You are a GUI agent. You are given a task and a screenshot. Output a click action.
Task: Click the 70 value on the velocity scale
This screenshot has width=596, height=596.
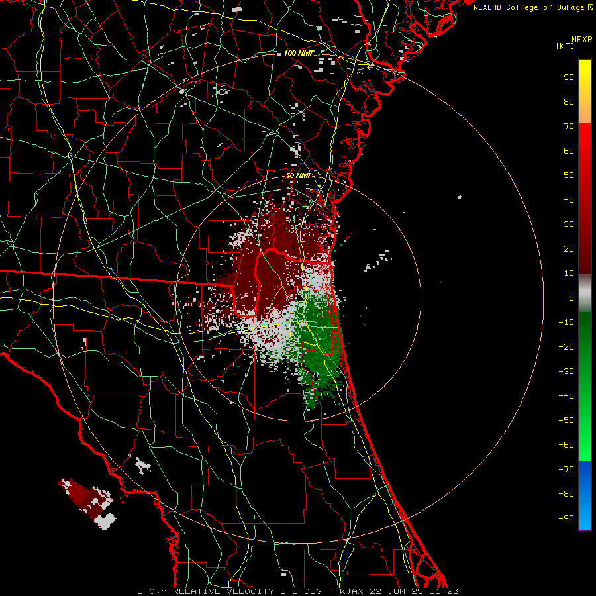coord(569,126)
